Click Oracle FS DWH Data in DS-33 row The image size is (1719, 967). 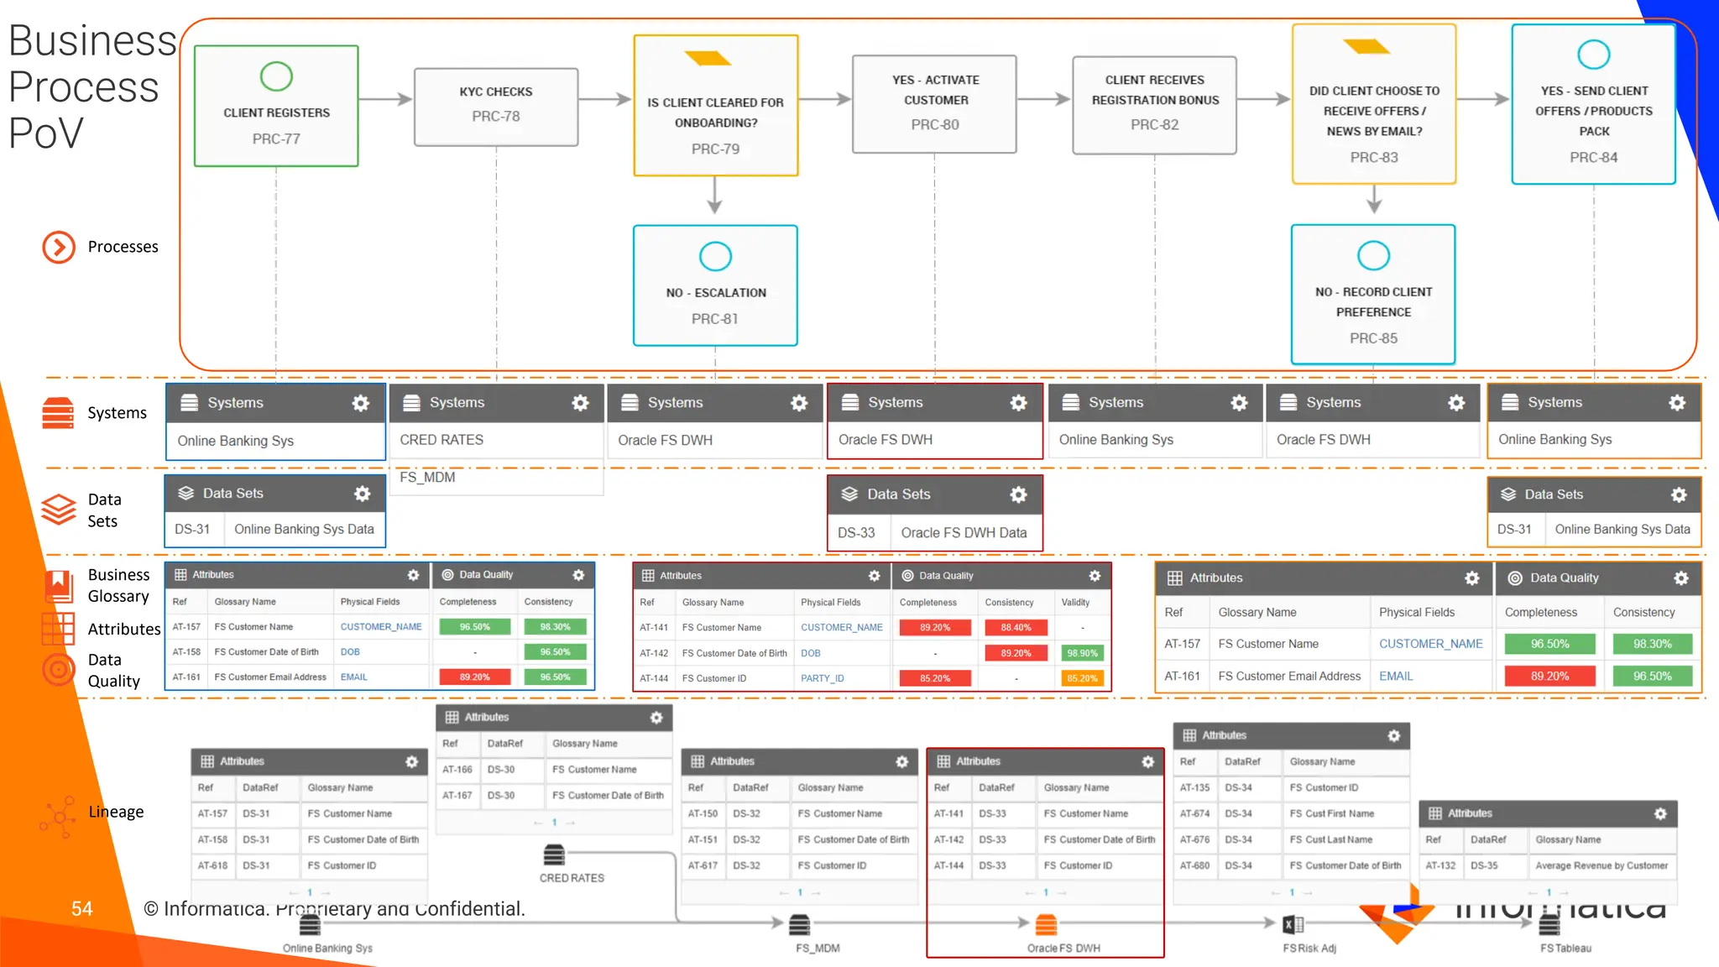(964, 533)
